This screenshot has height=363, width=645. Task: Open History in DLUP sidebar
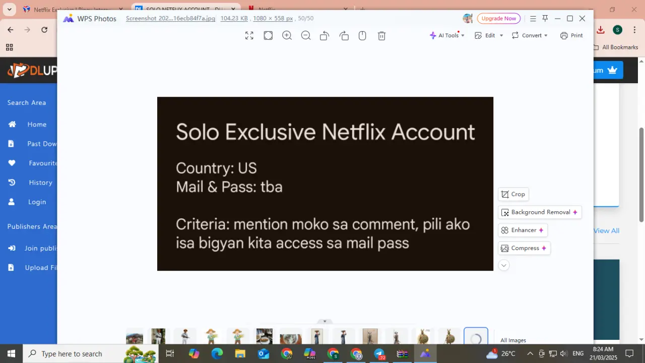[x=29, y=183]
